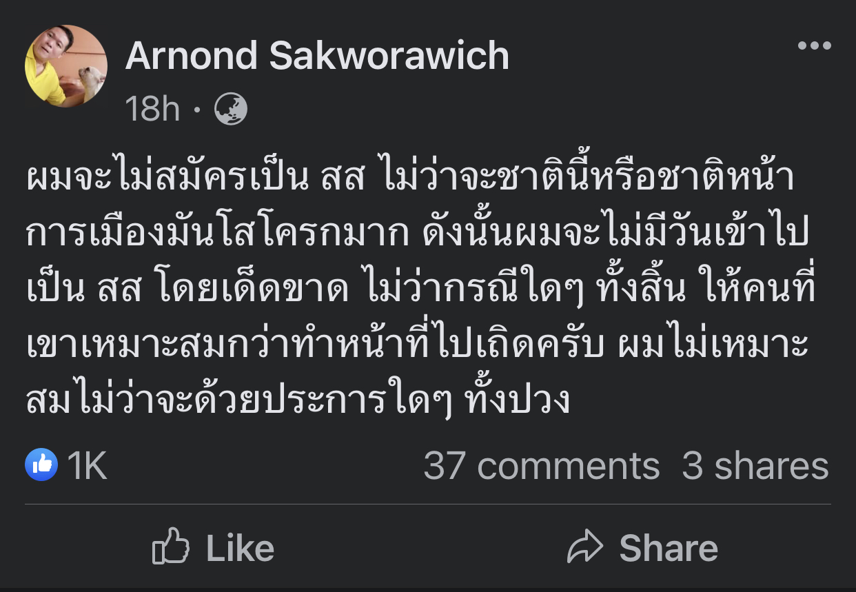Viewport: 856px width, 592px height.
Task: Click the 18h post timestamp
Action: (x=152, y=110)
